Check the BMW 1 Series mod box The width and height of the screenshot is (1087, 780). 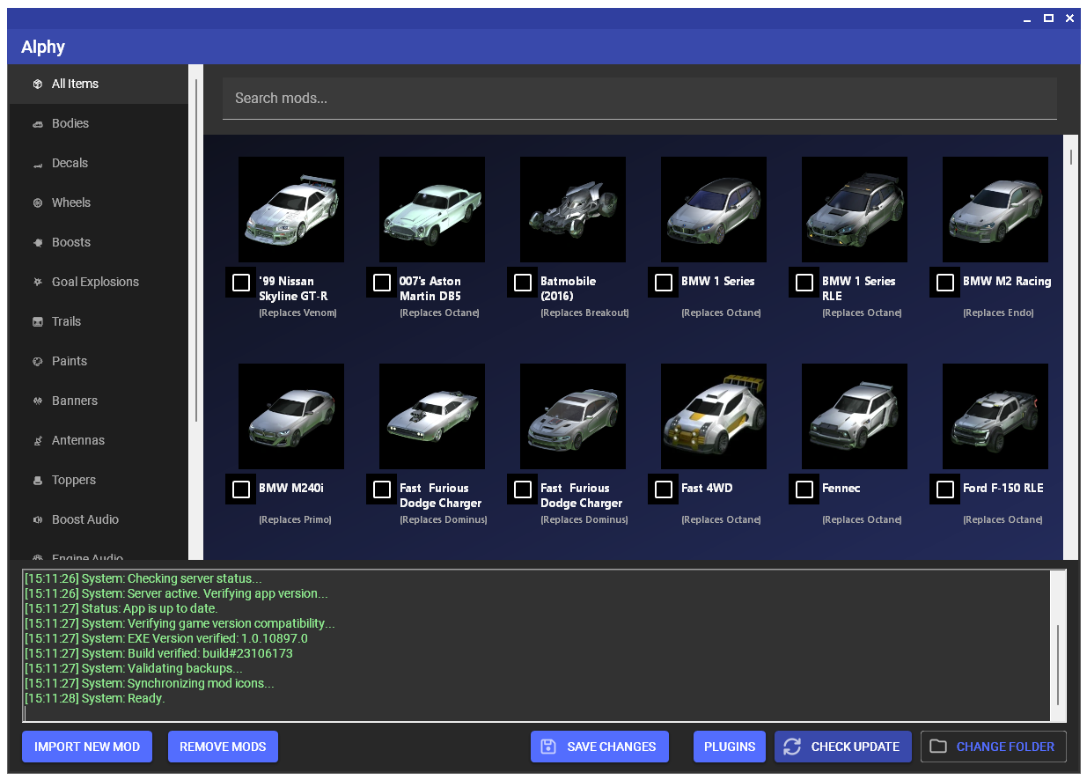pos(663,282)
